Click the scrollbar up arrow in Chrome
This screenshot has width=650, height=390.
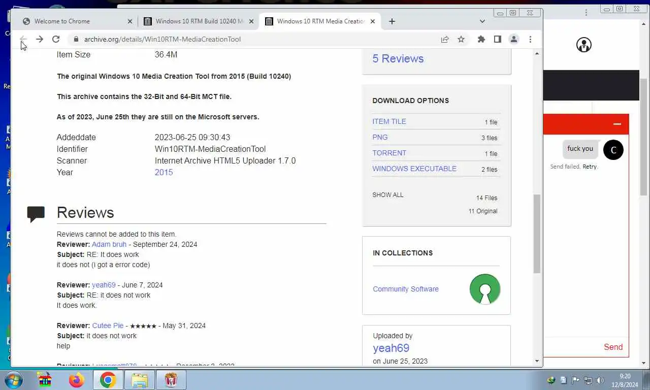point(537,53)
